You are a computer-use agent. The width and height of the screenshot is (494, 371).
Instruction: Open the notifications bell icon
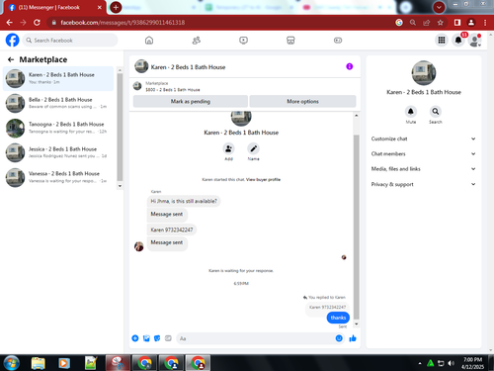458,41
